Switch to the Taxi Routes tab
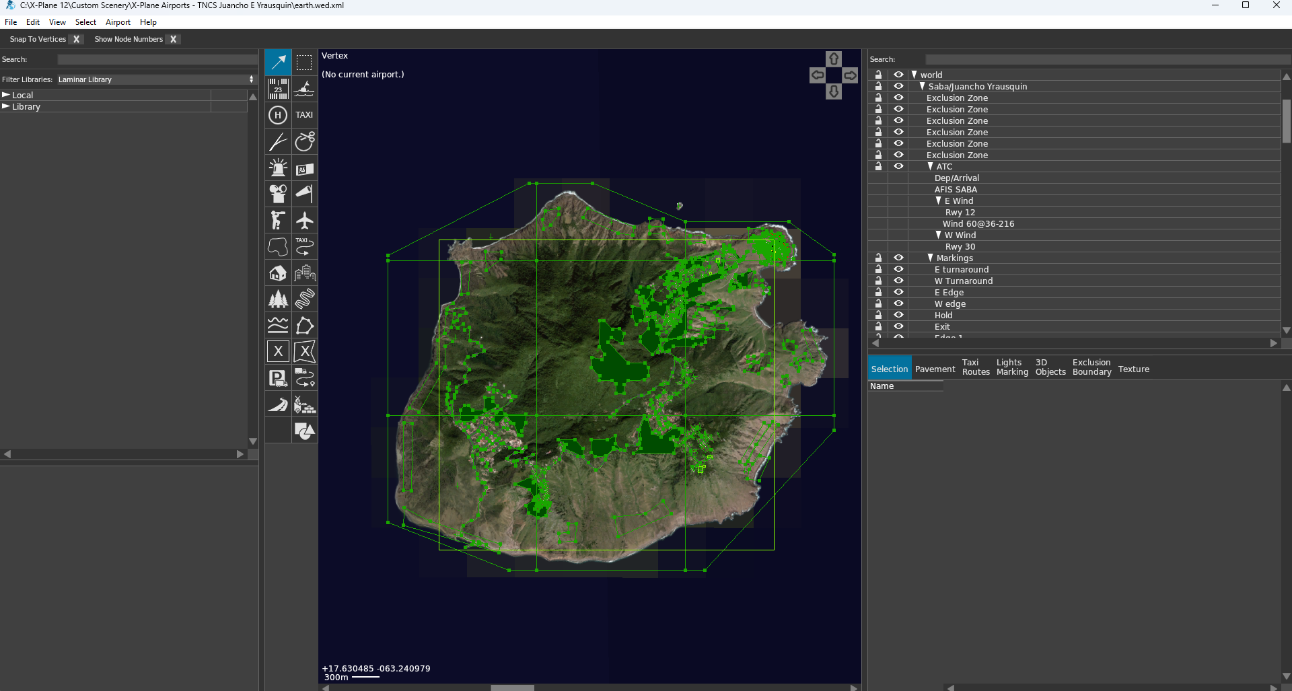Screen dimensions: 1292x691 976,367
